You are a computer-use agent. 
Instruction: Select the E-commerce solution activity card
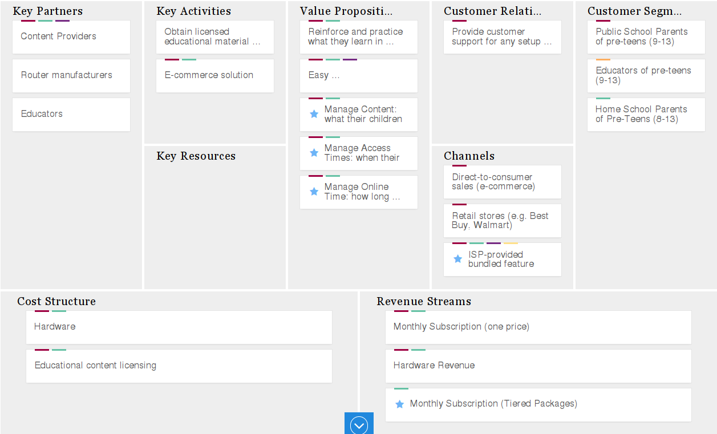pos(215,76)
